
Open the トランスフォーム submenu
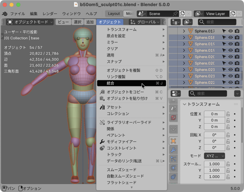pyautogui.click(x=131, y=29)
